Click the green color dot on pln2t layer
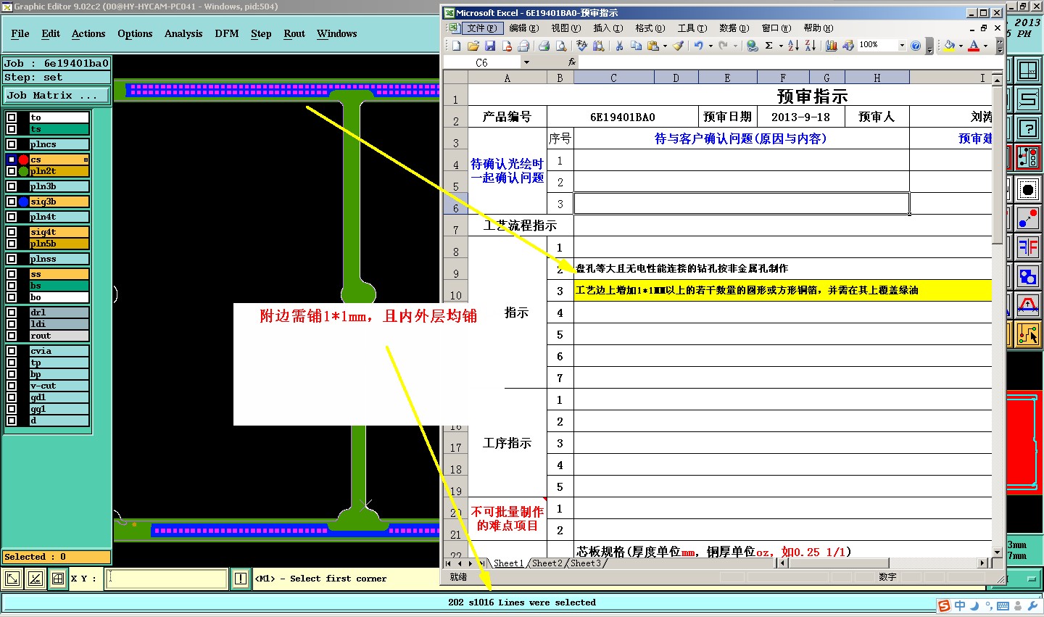The height and width of the screenshot is (617, 1044). pyautogui.click(x=23, y=171)
